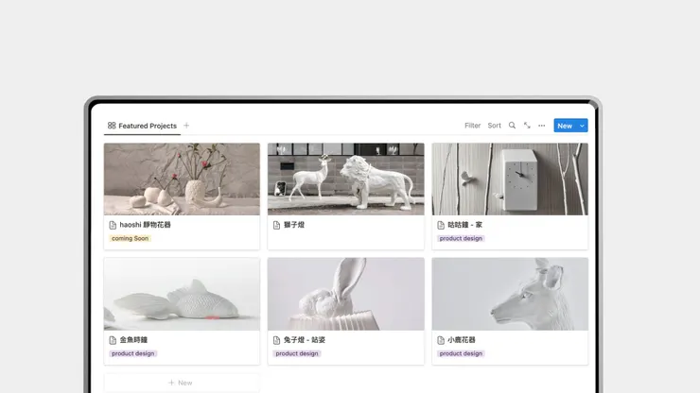Add a new view with plus icon
This screenshot has height=393, width=700.
(x=186, y=126)
